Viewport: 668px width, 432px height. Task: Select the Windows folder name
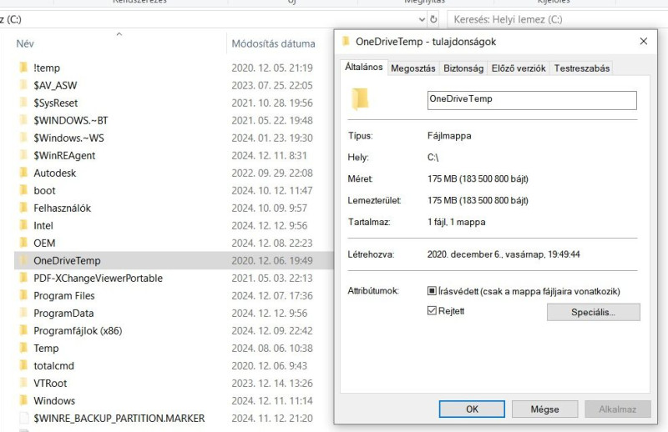[x=54, y=400]
